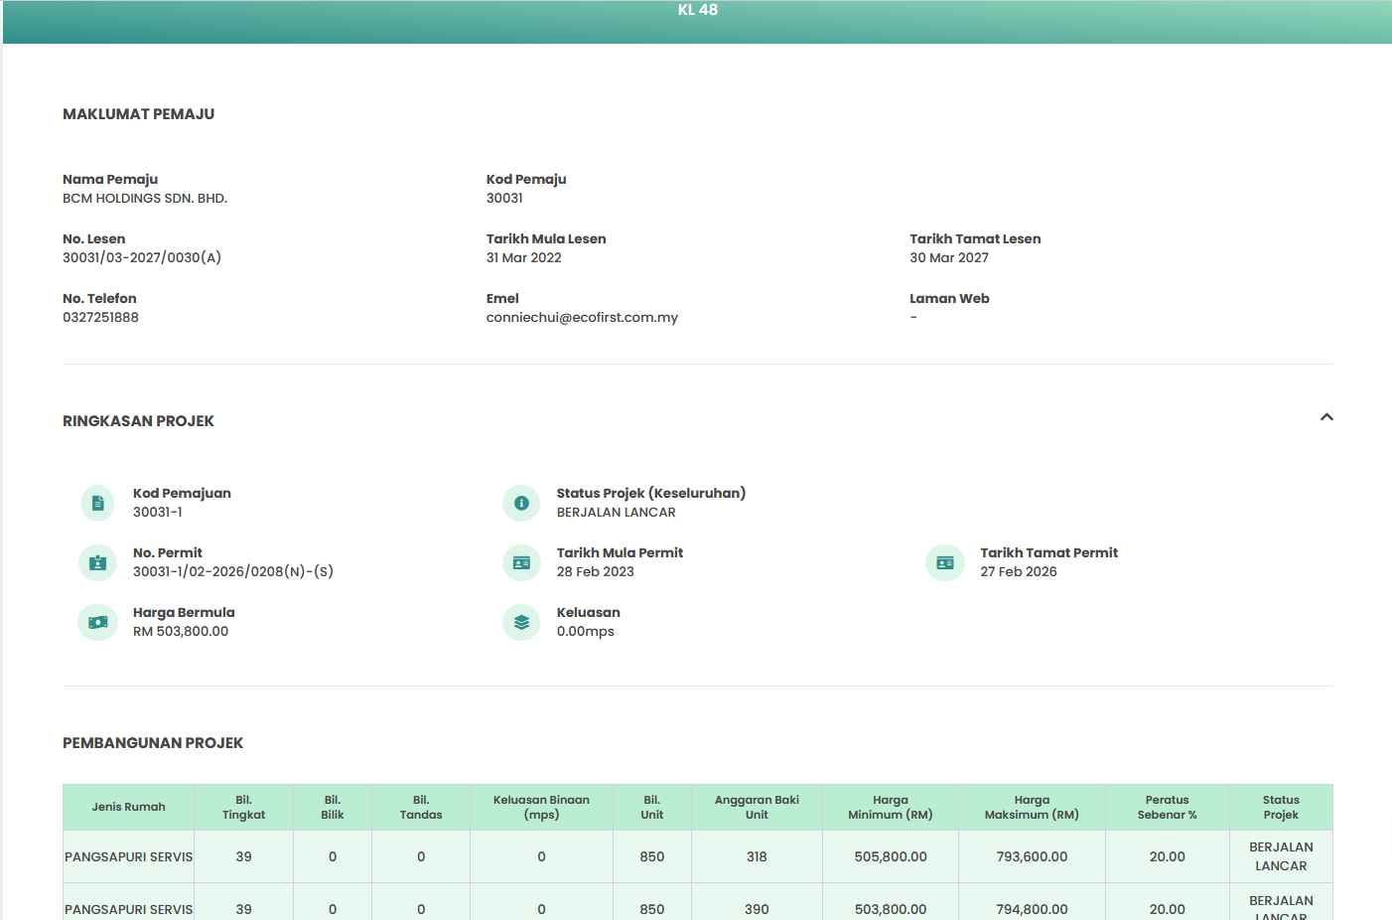Click the MAKLUMAT PEMAJU heading
The image size is (1392, 920).
[x=139, y=114]
